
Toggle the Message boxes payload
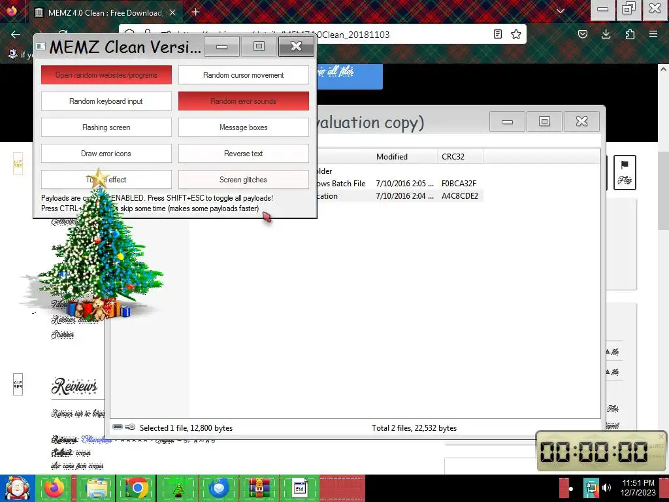243,127
